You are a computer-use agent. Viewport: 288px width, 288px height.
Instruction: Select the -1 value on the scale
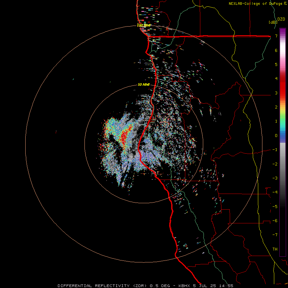(275, 150)
